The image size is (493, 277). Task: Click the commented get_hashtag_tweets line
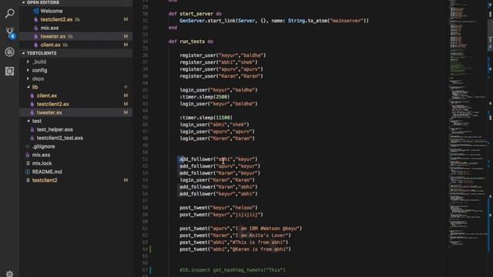tap(233, 270)
